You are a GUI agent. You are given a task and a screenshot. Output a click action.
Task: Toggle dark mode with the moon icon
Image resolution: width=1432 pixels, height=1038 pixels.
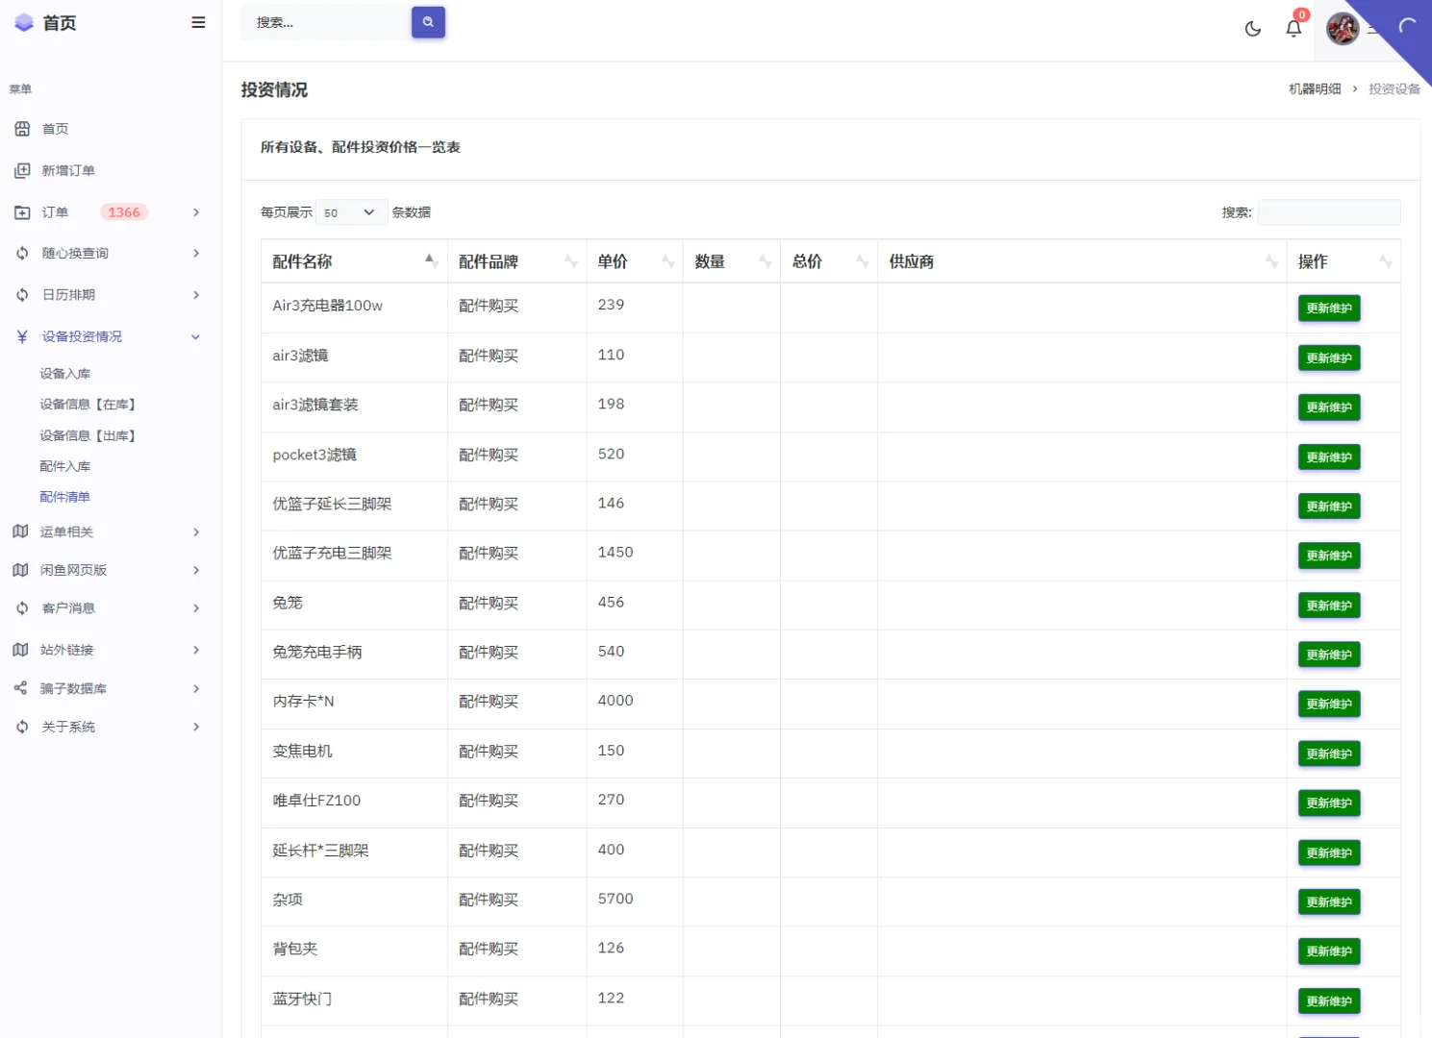click(1252, 30)
